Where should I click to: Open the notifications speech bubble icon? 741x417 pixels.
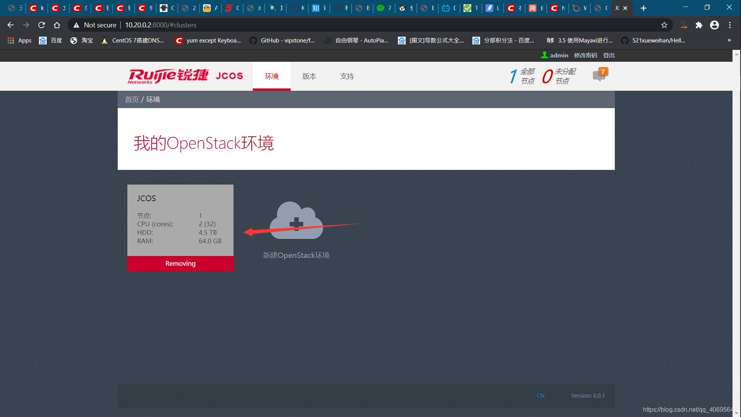click(599, 75)
